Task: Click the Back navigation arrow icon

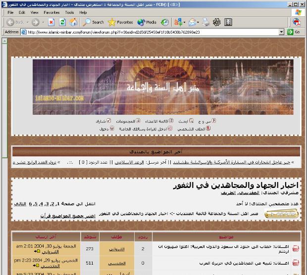Action: pyautogui.click(x=10, y=22)
